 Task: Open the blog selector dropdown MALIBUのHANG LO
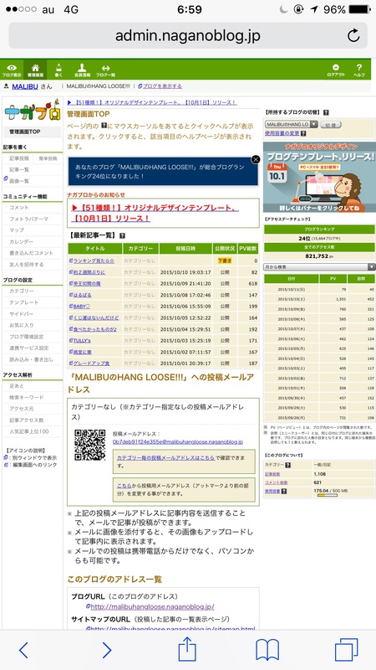click(292, 124)
